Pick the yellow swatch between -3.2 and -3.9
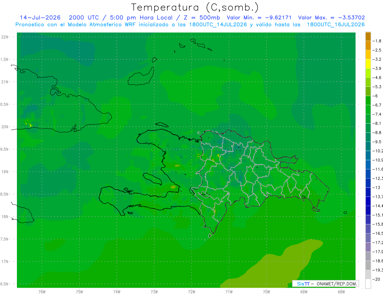Screen dimensions: 383x296 pyautogui.click(x=368, y=64)
